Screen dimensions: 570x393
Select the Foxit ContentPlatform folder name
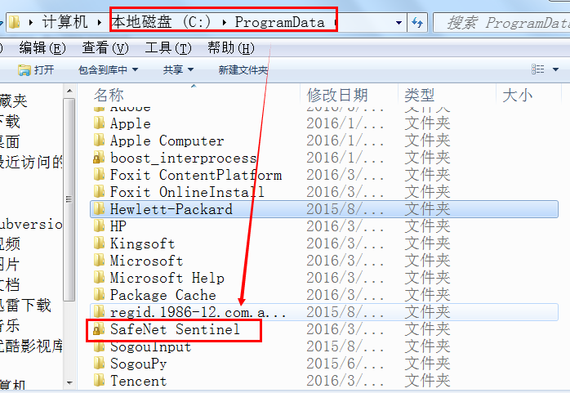point(196,175)
